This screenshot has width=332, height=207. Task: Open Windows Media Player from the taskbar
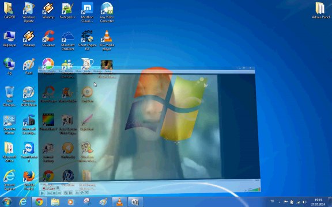pos(70,202)
